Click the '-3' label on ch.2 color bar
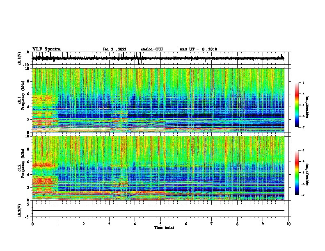This screenshot has width=325, height=251. click(x=302, y=151)
